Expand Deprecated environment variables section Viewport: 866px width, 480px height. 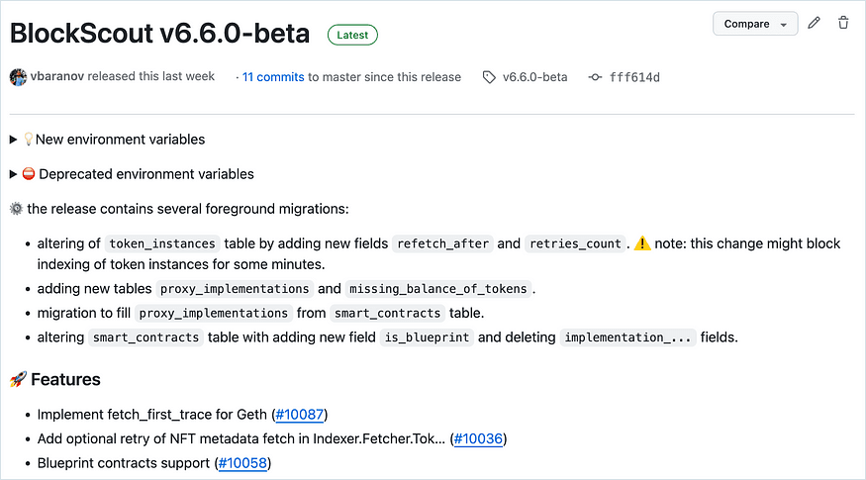click(132, 174)
